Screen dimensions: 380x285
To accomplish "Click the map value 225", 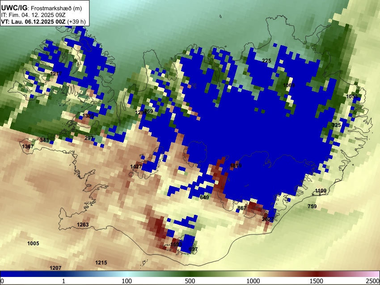I will pyautogui.click(x=266, y=61).
